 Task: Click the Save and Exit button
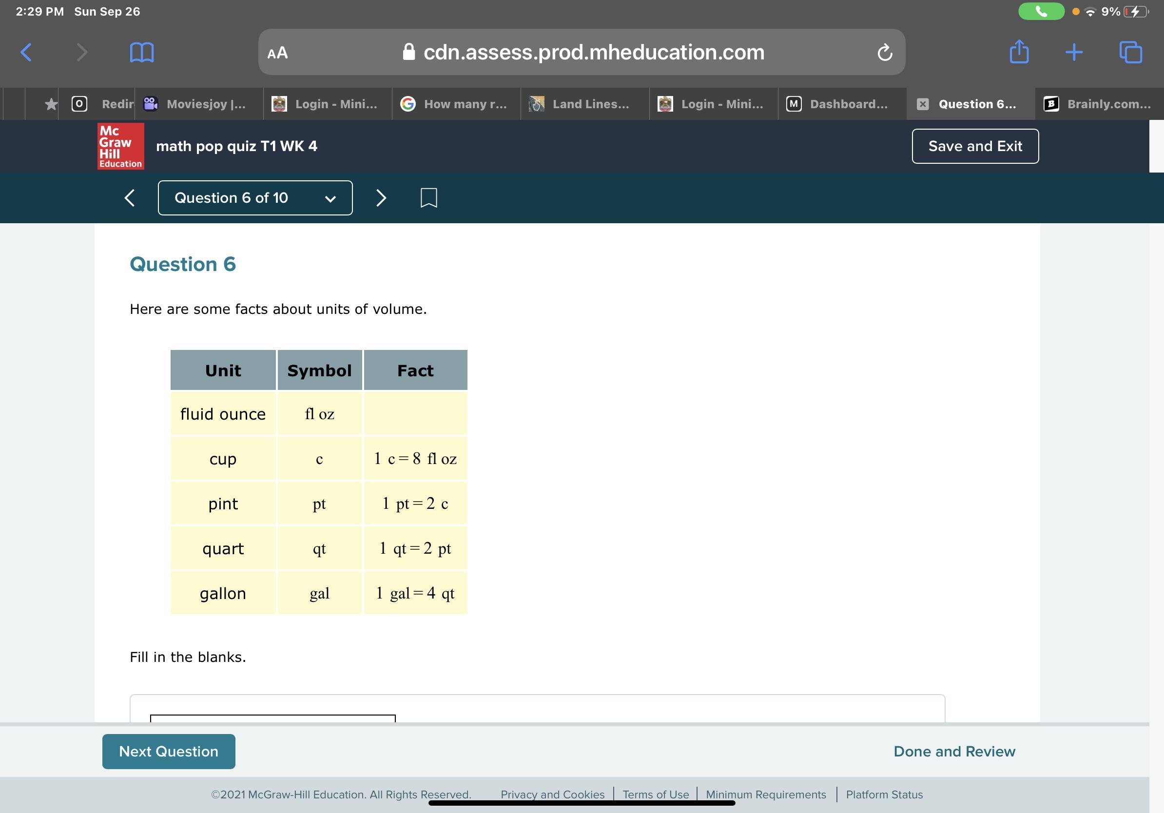click(x=975, y=146)
